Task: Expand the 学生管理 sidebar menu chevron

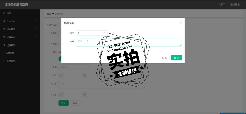Action: coord(36,29)
